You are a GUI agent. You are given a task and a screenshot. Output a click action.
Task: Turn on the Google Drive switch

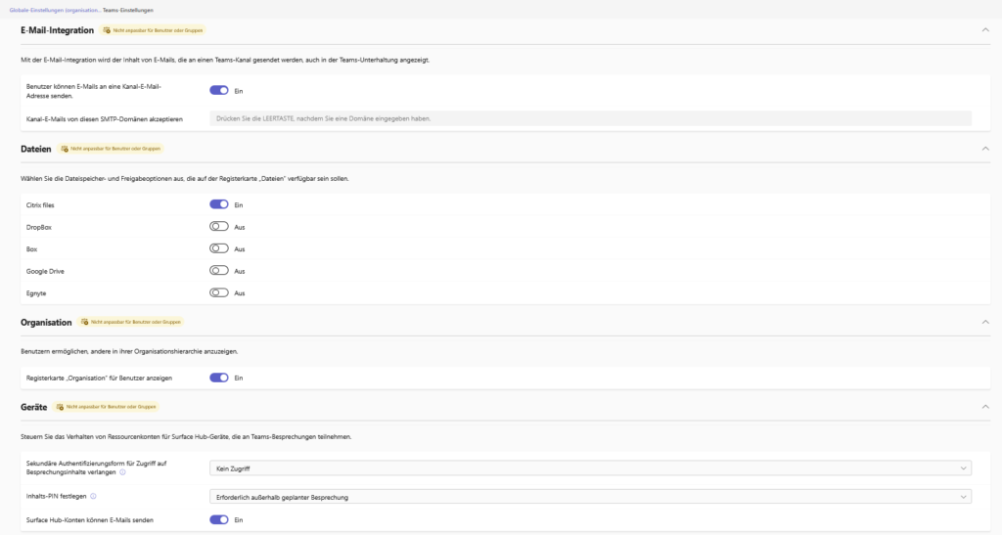point(219,271)
